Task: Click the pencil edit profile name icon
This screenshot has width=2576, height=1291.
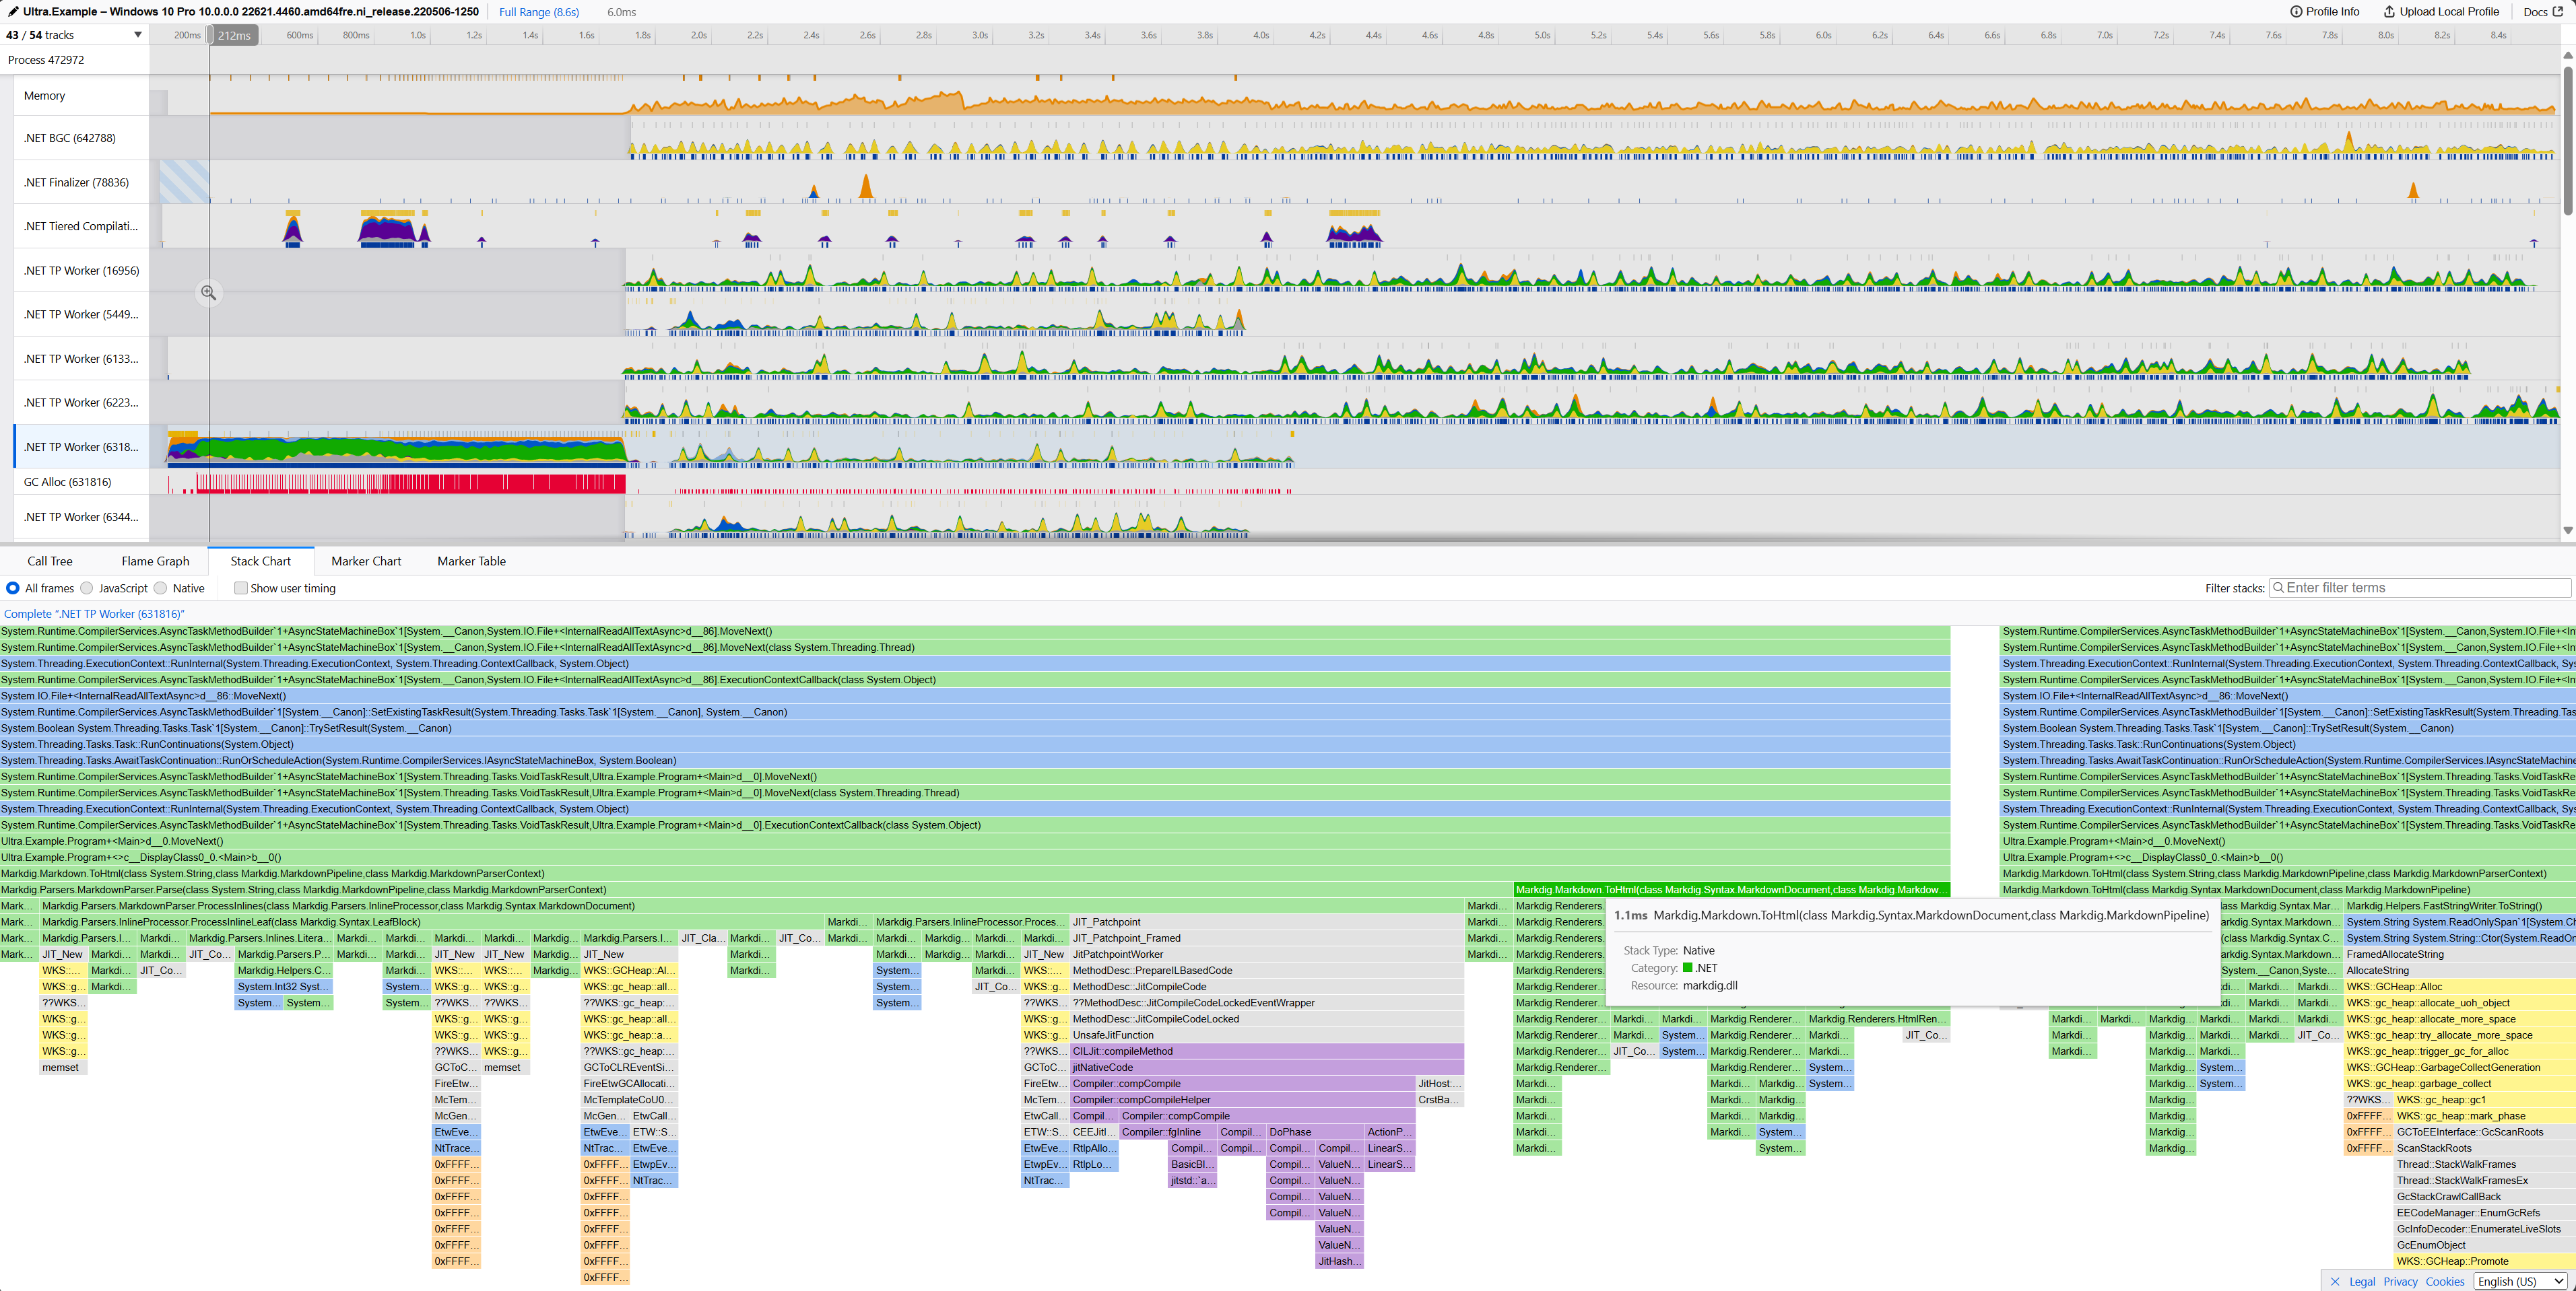Action: click(x=13, y=12)
